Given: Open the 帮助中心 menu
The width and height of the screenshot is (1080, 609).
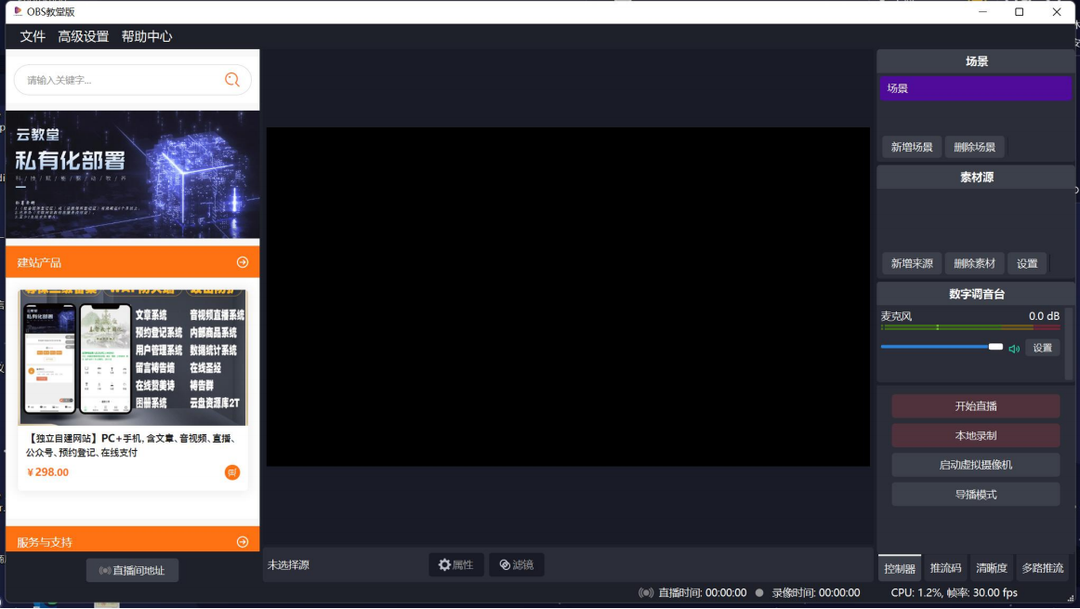Looking at the screenshot, I should pos(147,36).
